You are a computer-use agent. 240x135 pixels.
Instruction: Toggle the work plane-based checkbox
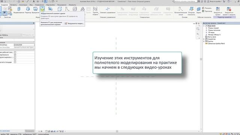15,52
